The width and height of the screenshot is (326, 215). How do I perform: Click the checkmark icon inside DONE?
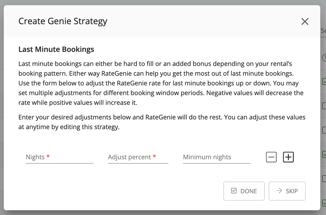click(234, 191)
